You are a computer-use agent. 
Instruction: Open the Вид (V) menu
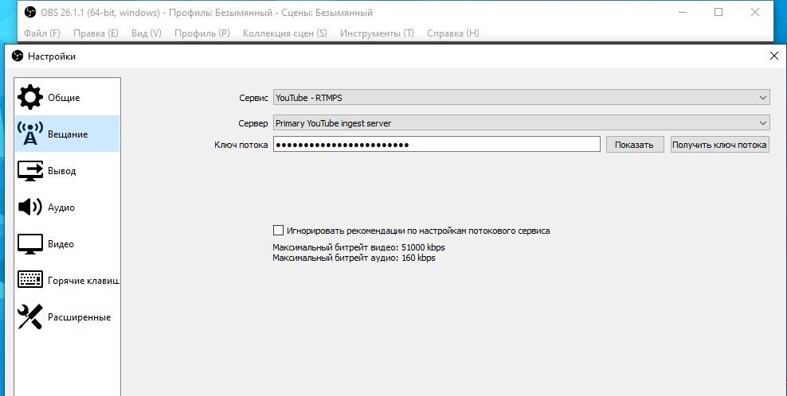coord(147,33)
